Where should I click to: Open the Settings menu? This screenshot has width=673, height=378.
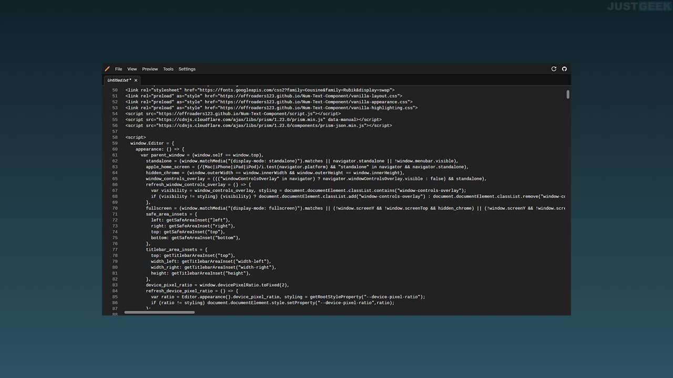[187, 69]
